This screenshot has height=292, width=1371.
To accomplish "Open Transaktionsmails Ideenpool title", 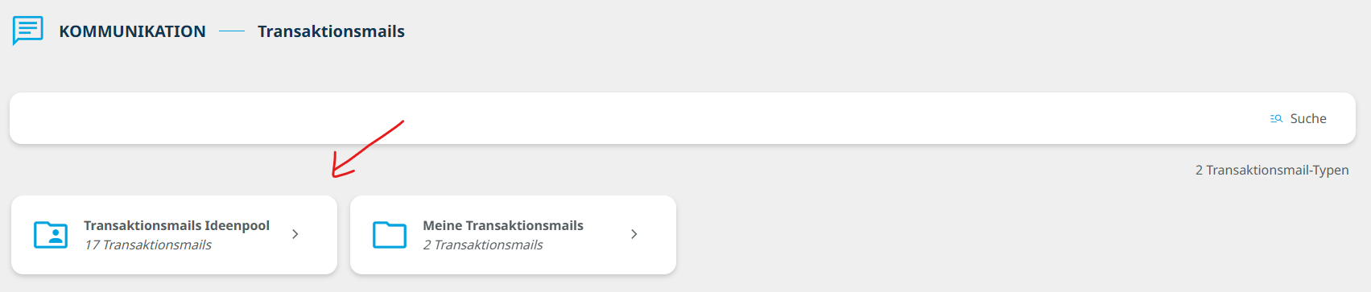I will tap(176, 225).
